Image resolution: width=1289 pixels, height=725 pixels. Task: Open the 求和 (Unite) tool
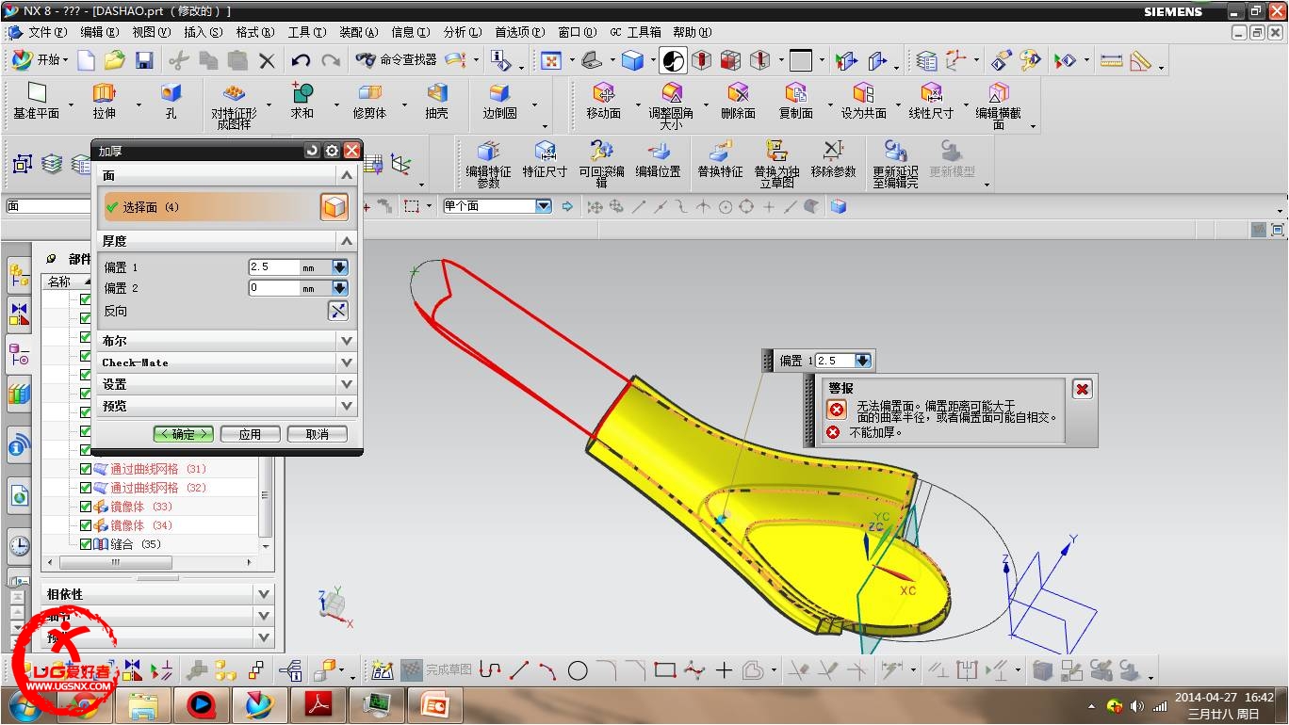click(302, 93)
